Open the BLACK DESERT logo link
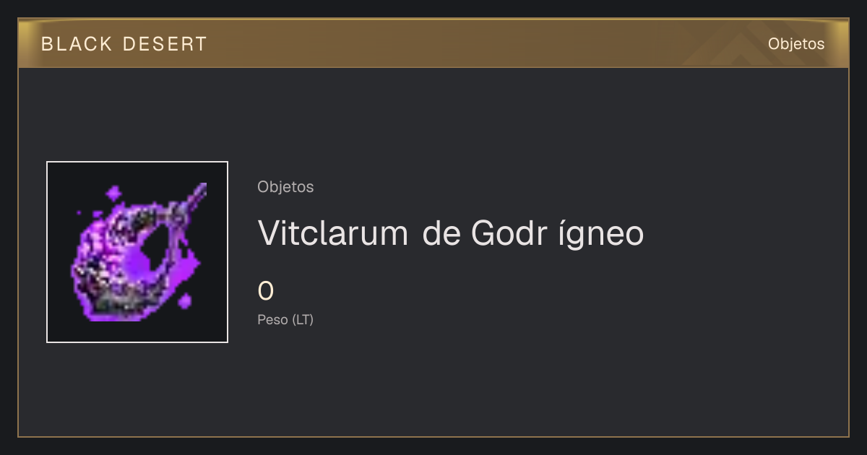Image resolution: width=867 pixels, height=455 pixels. pos(124,44)
